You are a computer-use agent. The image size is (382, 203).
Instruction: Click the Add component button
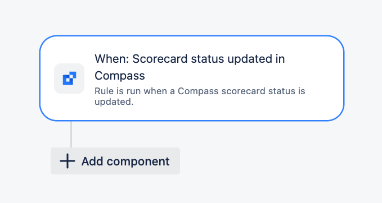coord(115,161)
